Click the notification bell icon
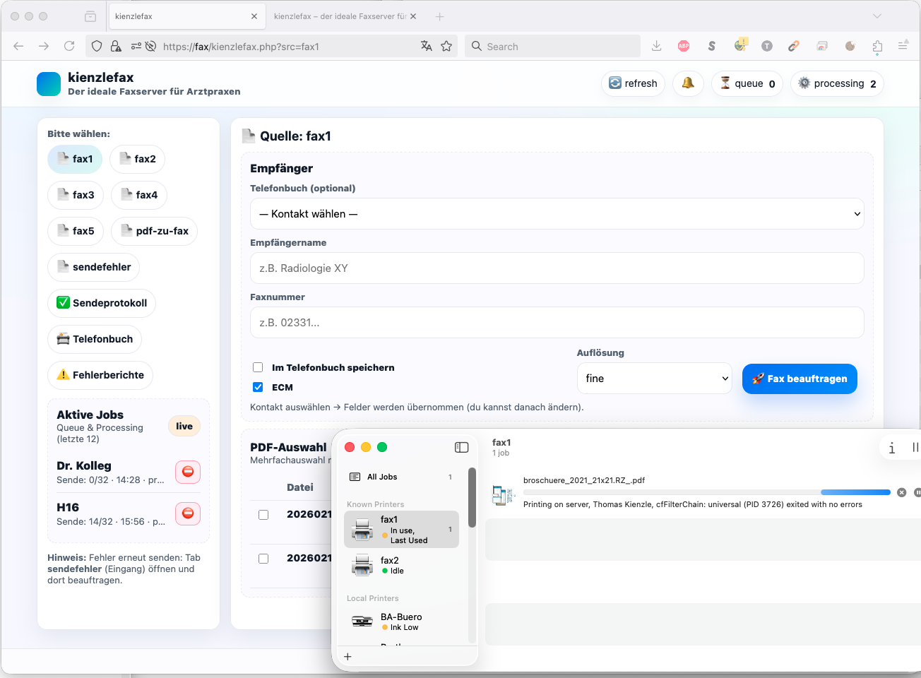This screenshot has width=921, height=678. pyautogui.click(x=688, y=83)
